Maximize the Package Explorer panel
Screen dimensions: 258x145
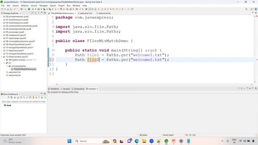click(45, 12)
